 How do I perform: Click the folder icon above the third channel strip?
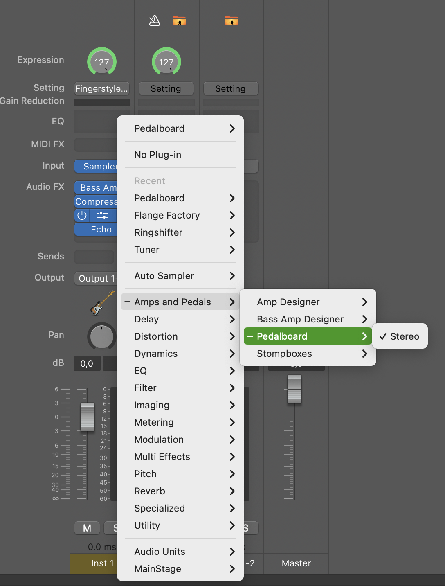click(231, 20)
